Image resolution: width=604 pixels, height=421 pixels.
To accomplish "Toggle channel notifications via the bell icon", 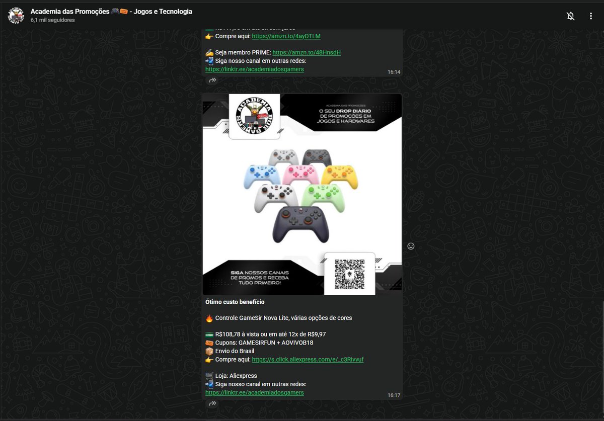I will (570, 16).
